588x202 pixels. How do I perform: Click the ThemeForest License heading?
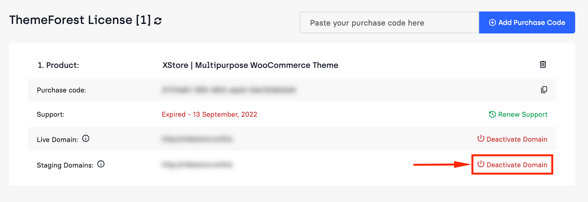point(80,20)
